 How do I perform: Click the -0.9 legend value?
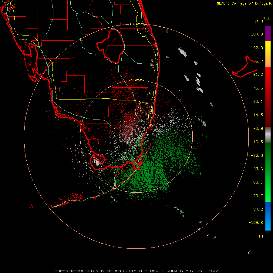coord(258,129)
